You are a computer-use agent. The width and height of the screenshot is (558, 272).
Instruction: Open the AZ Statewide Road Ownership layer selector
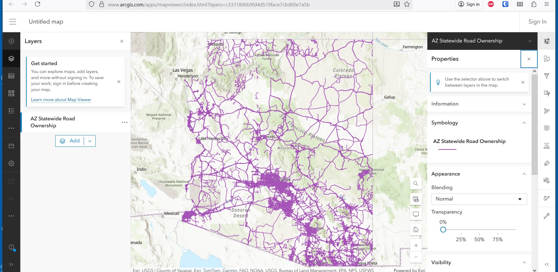[x=482, y=41]
